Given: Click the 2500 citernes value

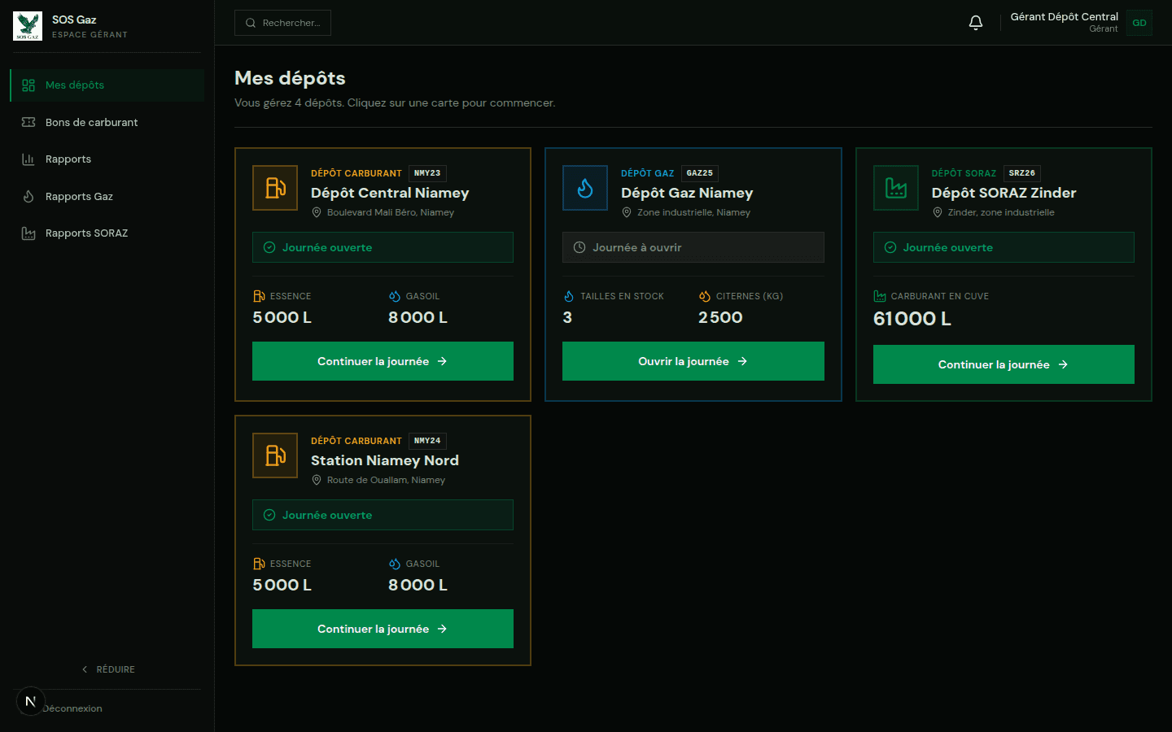Looking at the screenshot, I should pos(720,317).
